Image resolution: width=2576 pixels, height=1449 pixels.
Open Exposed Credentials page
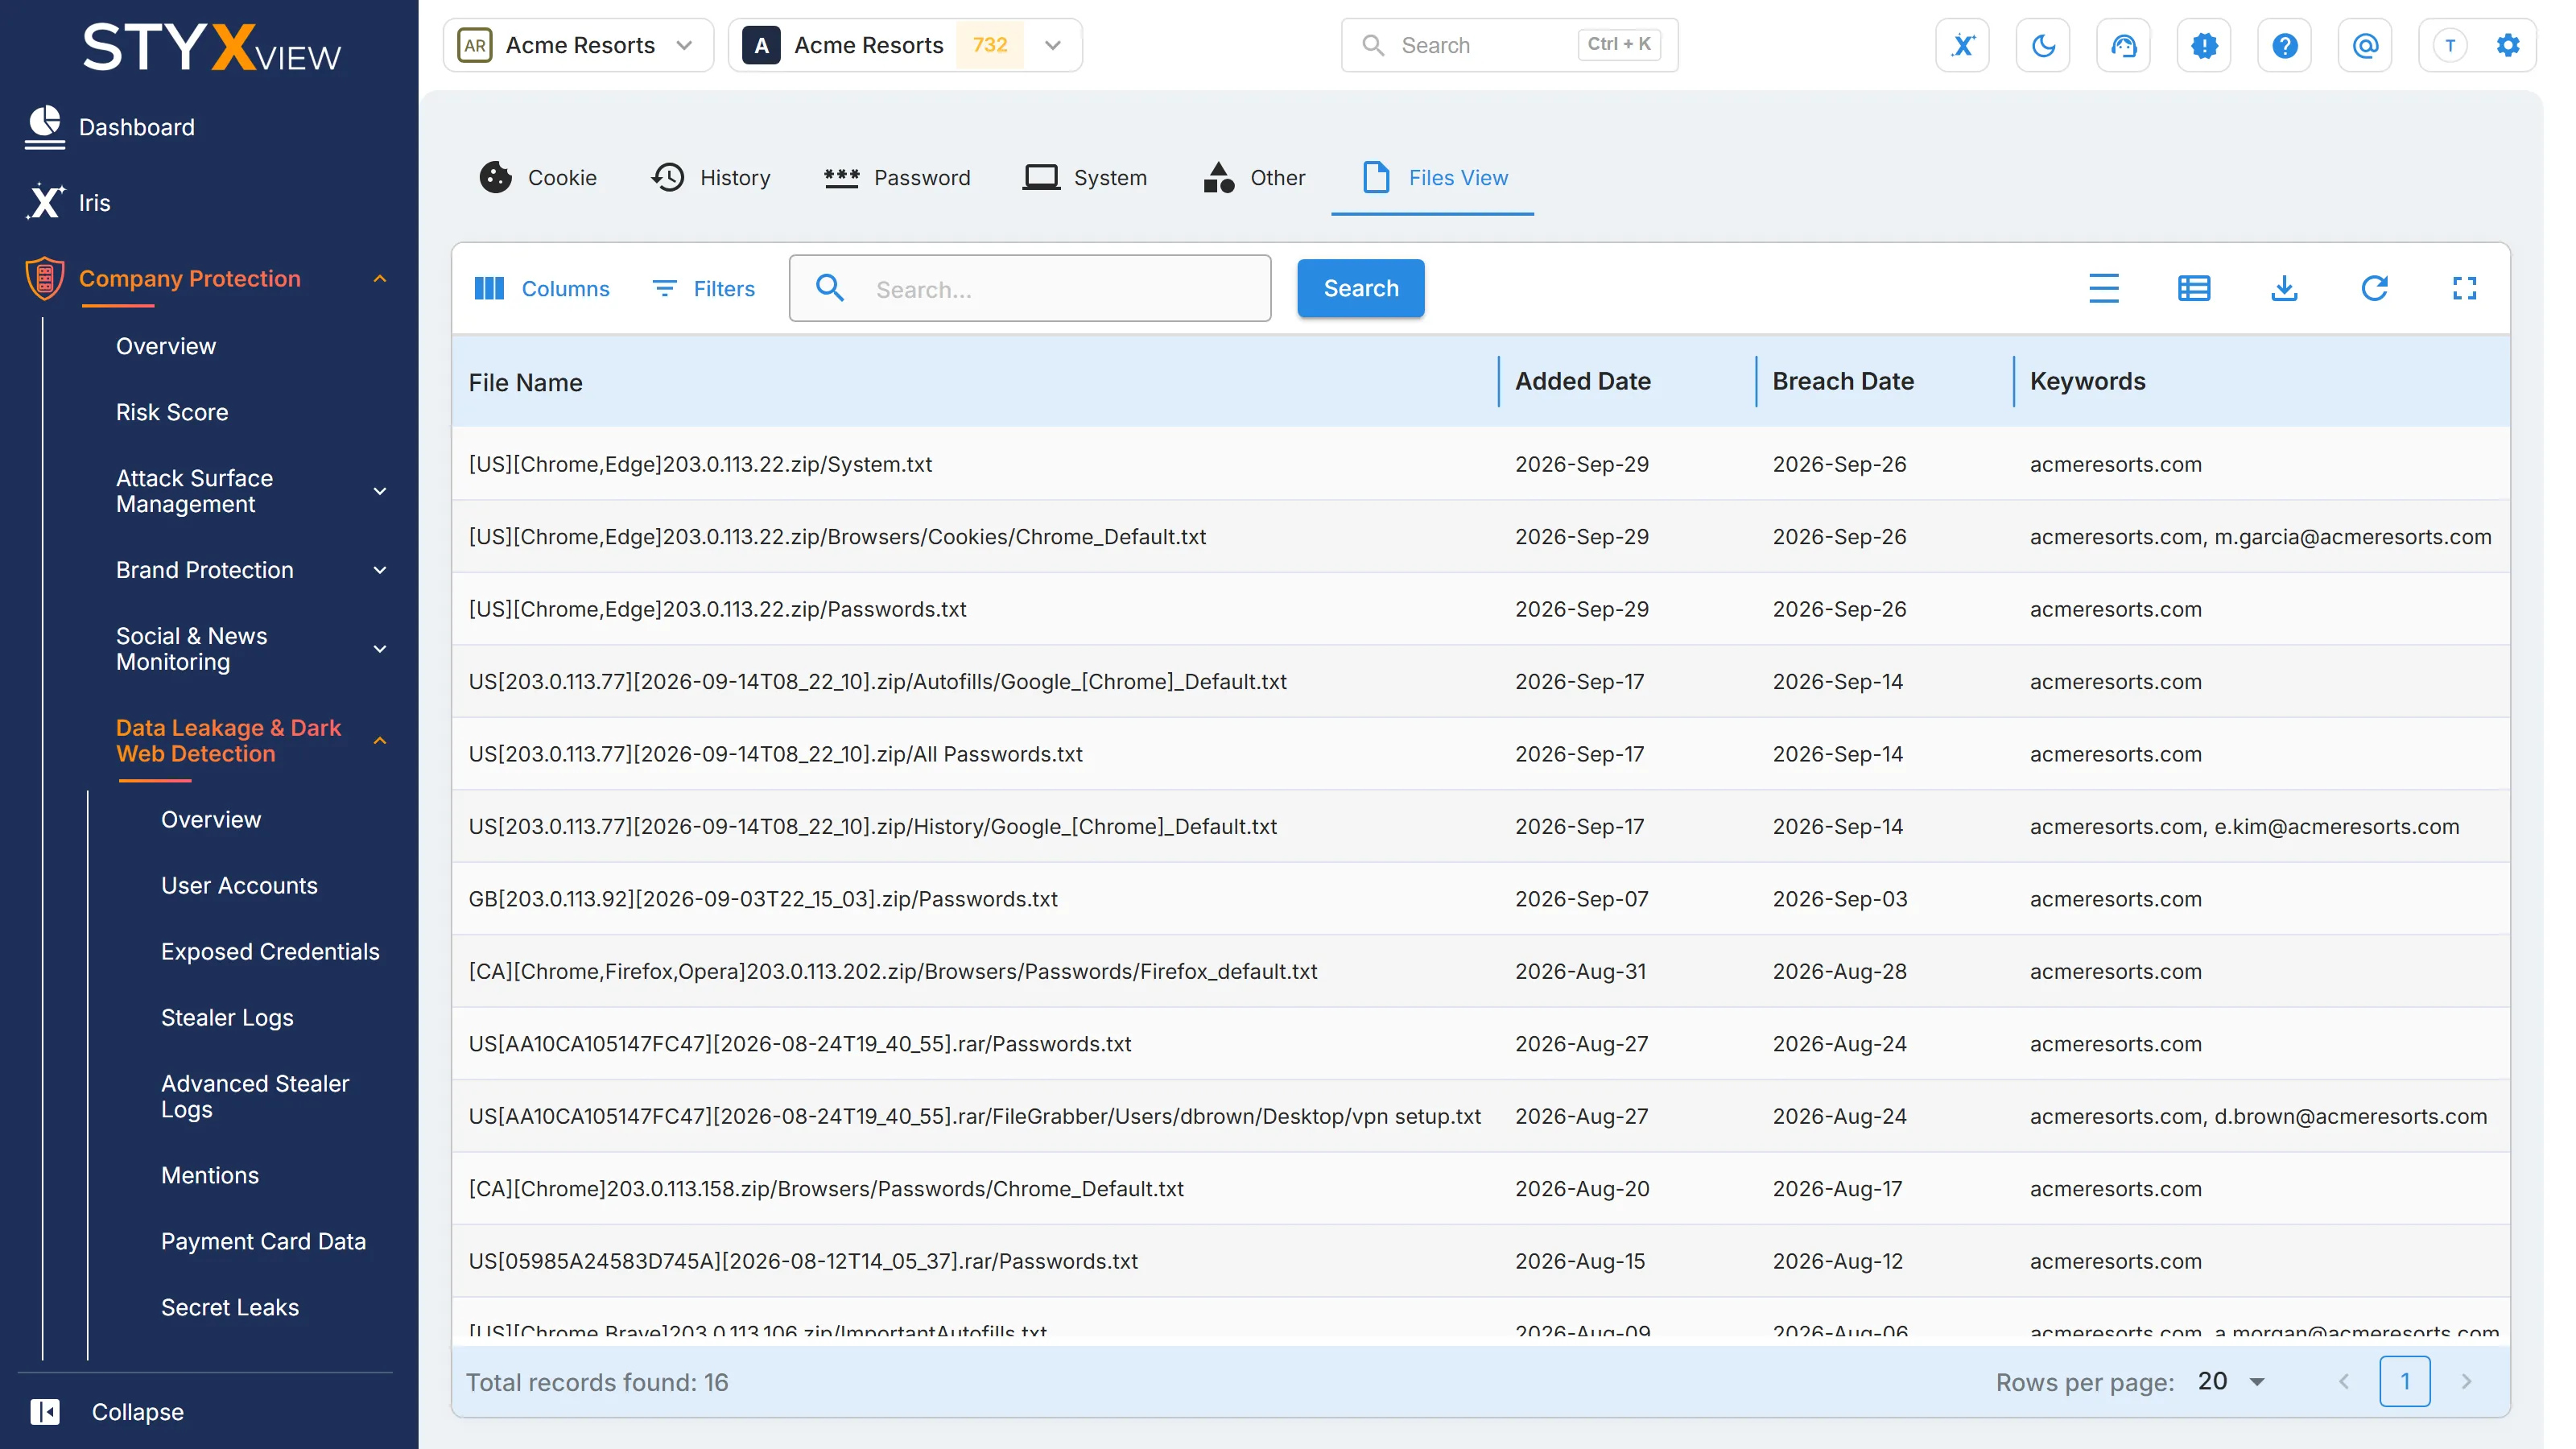pyautogui.click(x=270, y=951)
